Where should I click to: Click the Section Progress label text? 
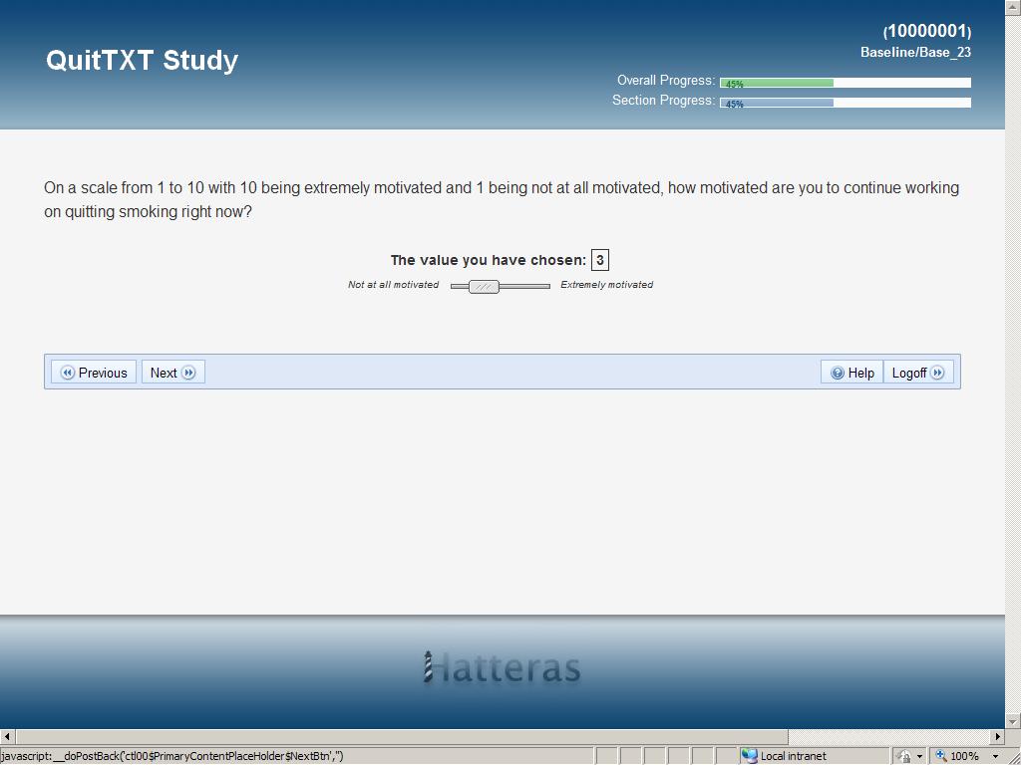[x=663, y=101]
